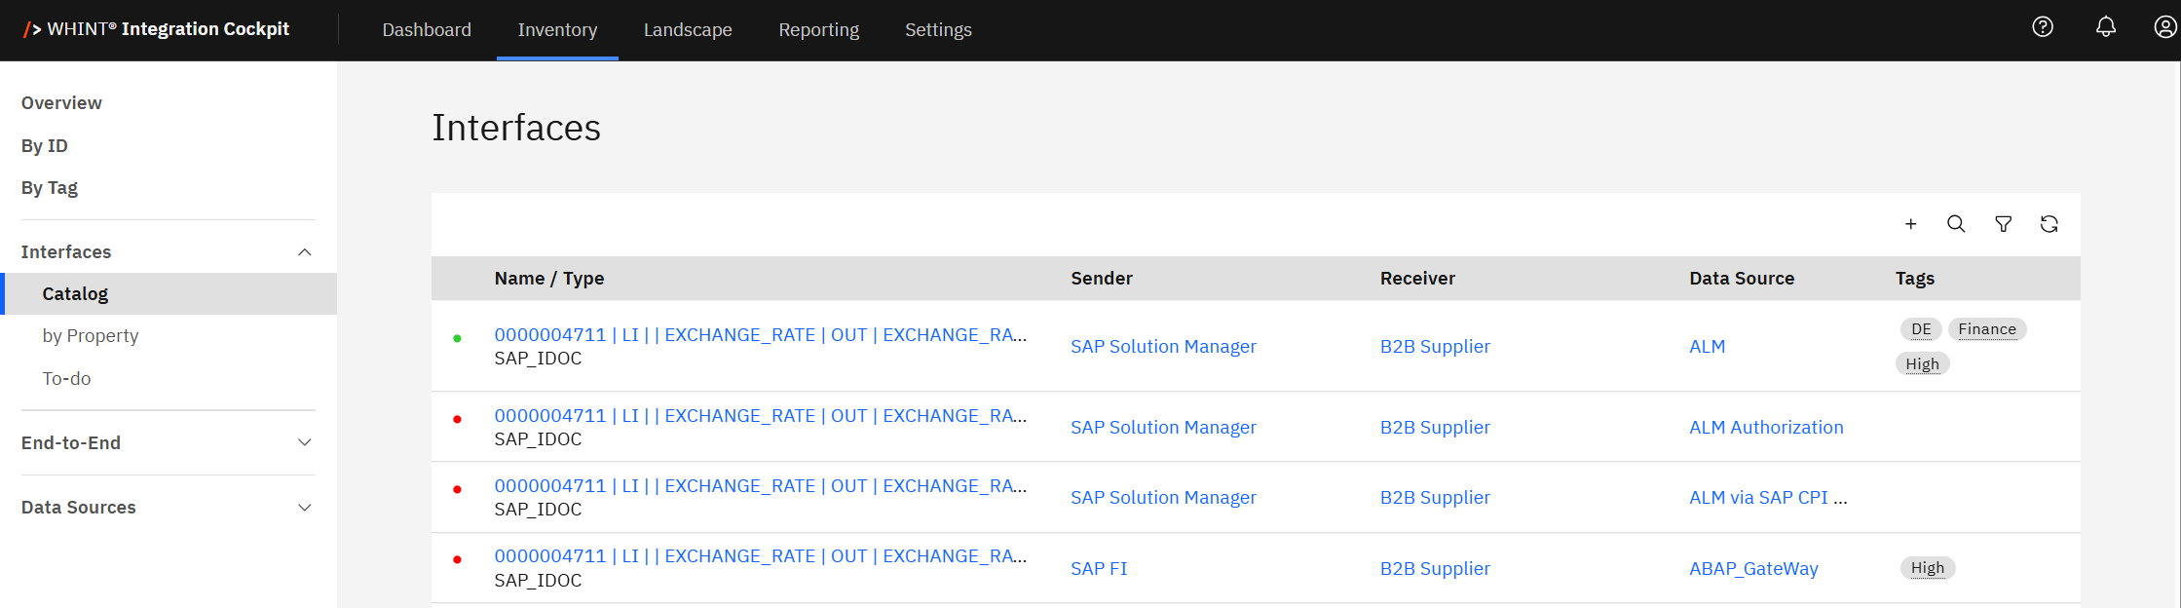Screen dimensions: 2181x608
Task: Refresh the interfaces table
Action: coord(2049,224)
